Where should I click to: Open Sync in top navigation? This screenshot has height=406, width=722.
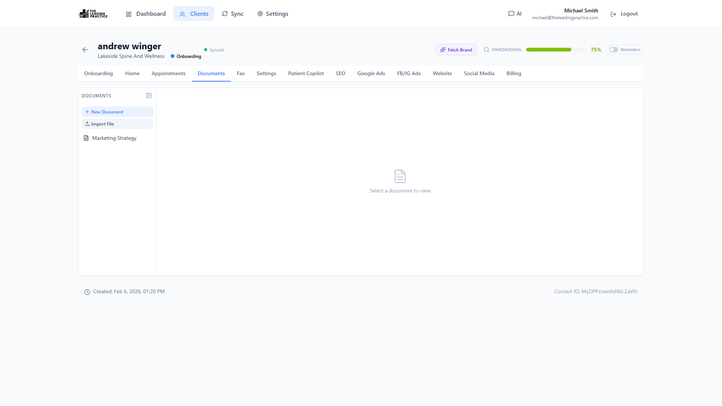click(233, 14)
